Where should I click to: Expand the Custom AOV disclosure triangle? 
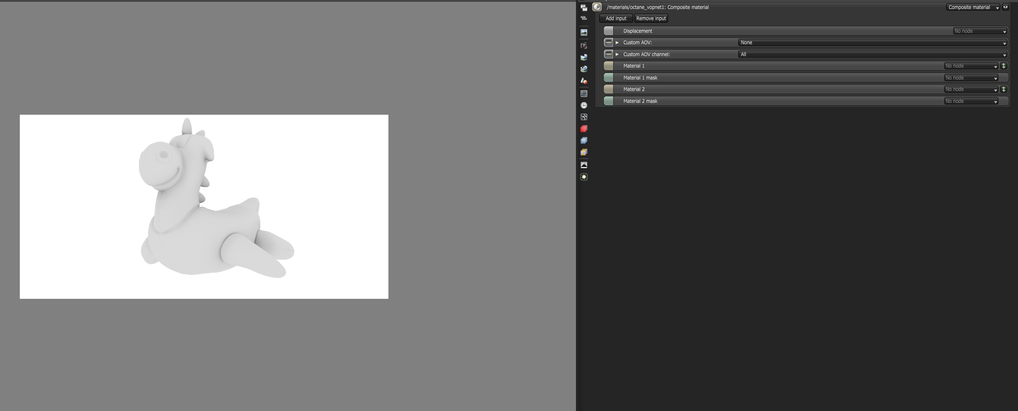[x=617, y=43]
